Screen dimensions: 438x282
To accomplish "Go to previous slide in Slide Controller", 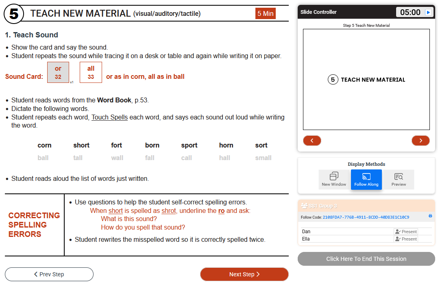I will (312, 141).
